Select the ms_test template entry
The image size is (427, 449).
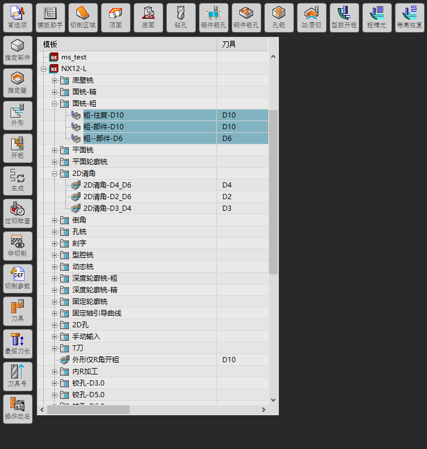point(73,57)
